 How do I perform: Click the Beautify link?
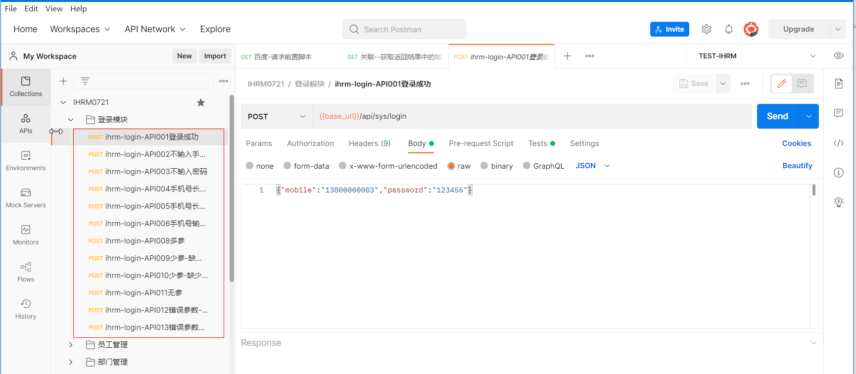797,166
